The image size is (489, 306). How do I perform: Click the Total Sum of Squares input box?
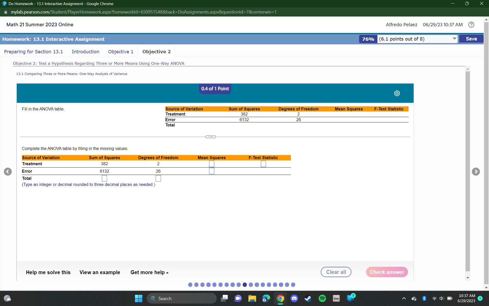click(104, 178)
